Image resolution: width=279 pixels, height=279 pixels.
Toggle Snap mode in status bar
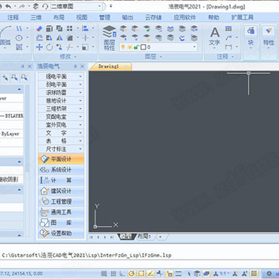click(x=104, y=274)
